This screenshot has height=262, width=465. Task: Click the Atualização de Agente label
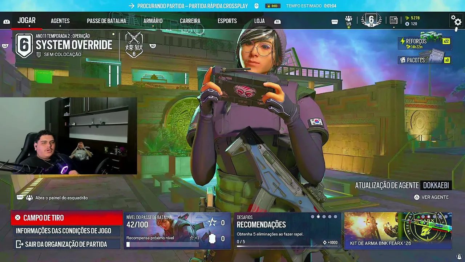click(387, 185)
